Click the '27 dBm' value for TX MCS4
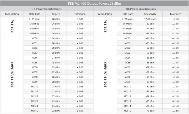The image size is (189, 114). tap(56, 58)
